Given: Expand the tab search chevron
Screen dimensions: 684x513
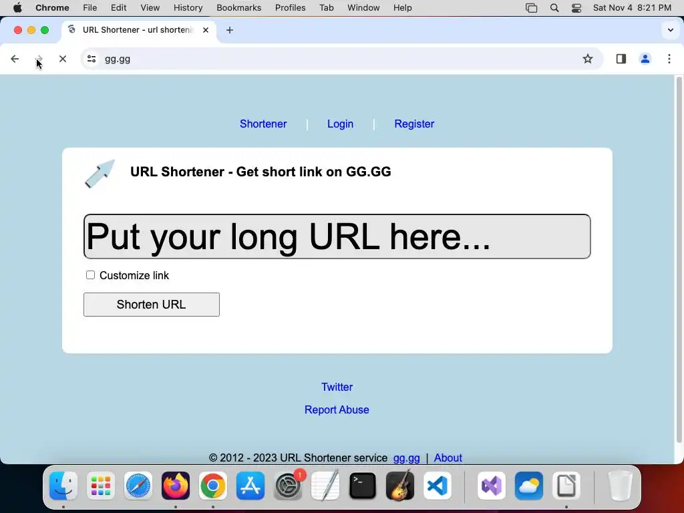Looking at the screenshot, I should tap(671, 30).
